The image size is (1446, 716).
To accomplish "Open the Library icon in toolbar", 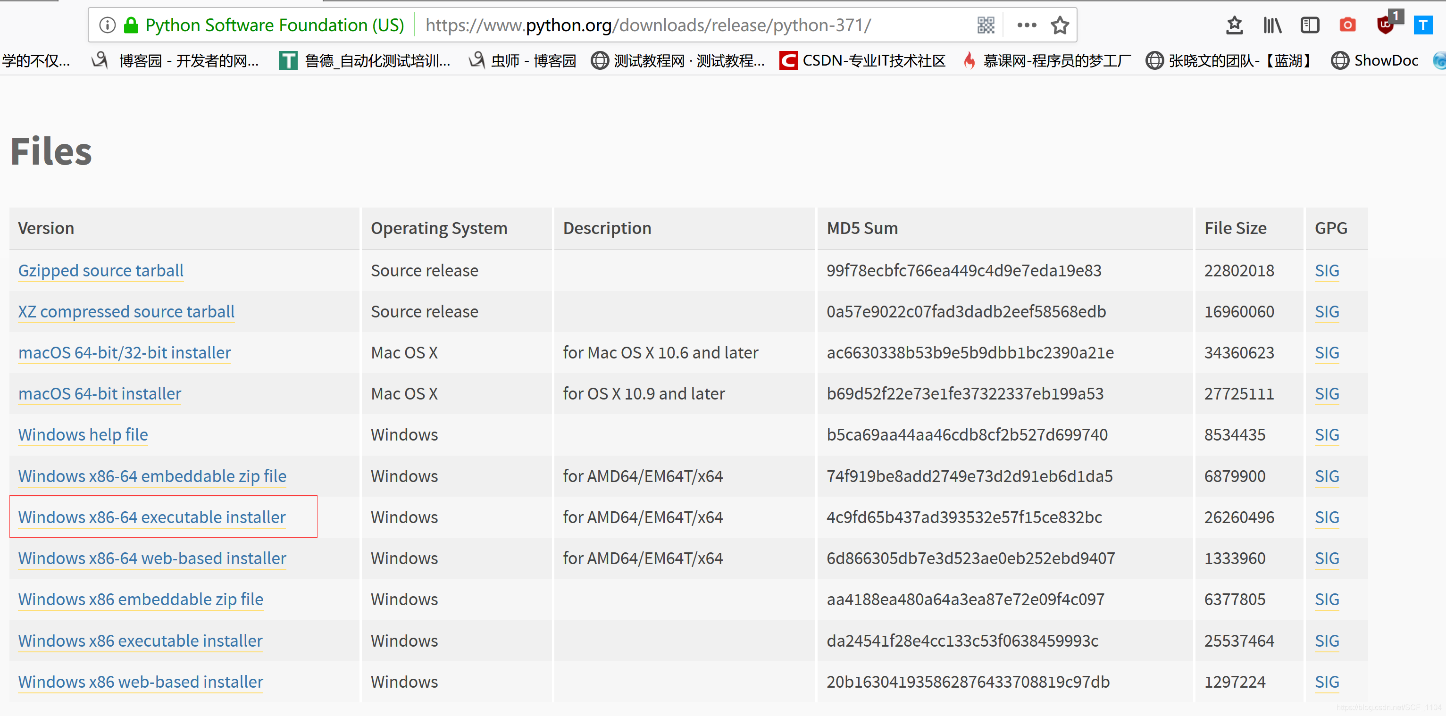I will click(1271, 25).
